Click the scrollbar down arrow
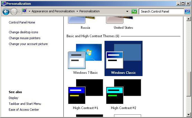Viewport: 192px width, 118px height. [188, 115]
